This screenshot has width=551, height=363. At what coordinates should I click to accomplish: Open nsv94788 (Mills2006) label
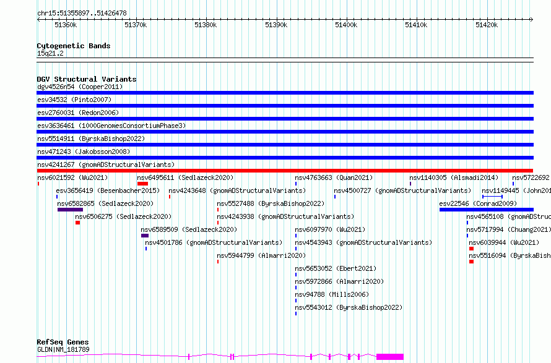point(332,294)
